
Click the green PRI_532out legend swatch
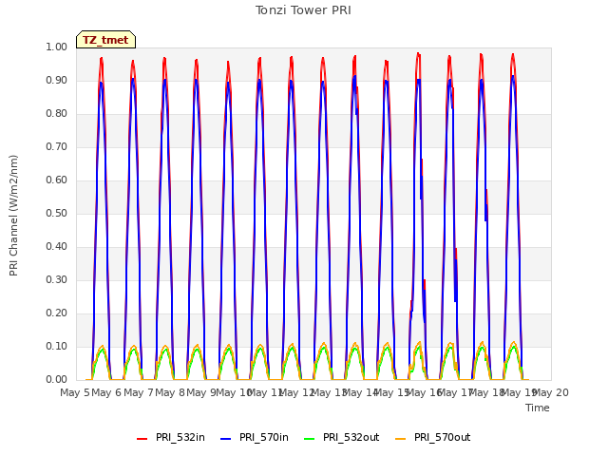pyautogui.click(x=310, y=439)
